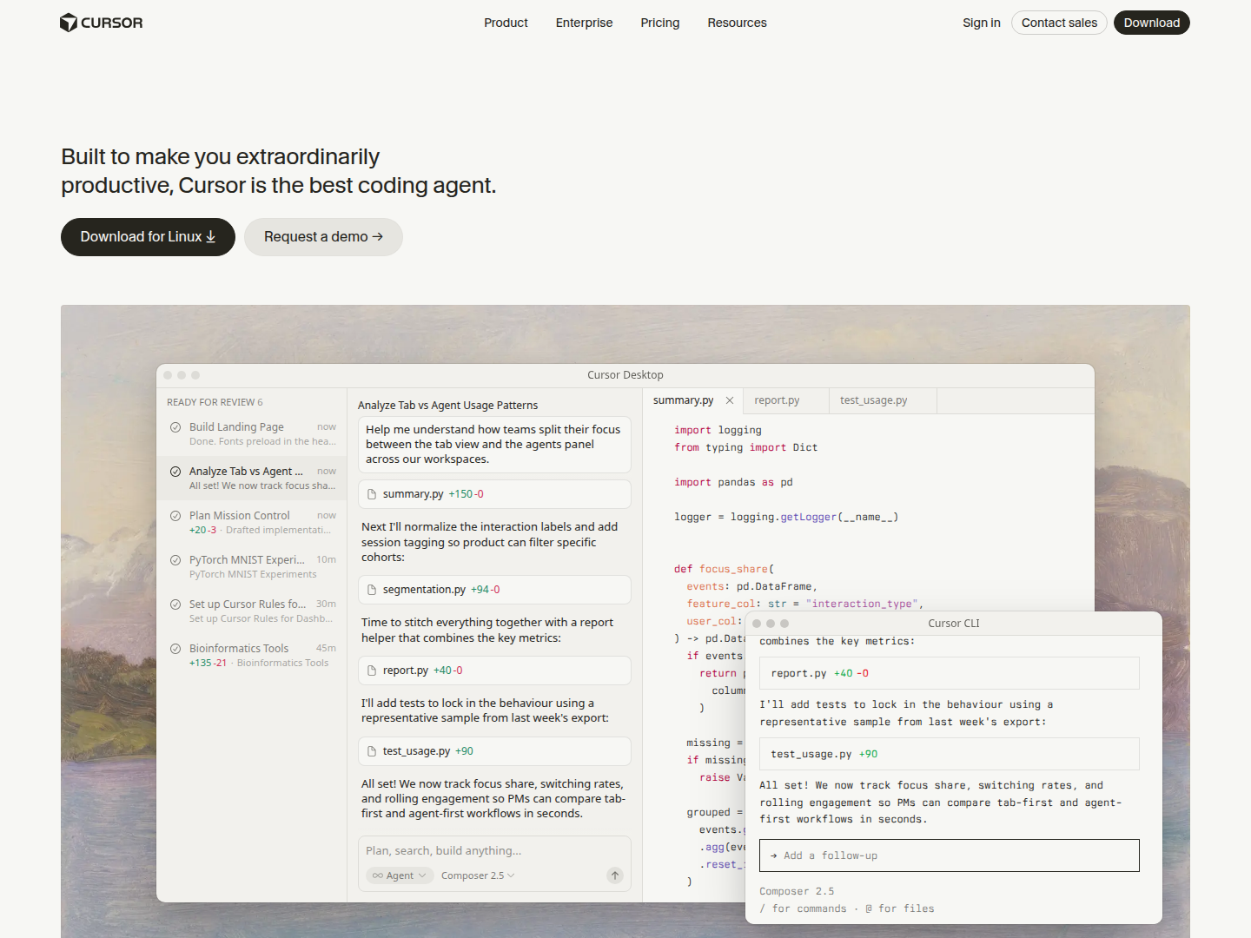Click the send arrow button in chat
1251x938 pixels.
[x=615, y=875]
